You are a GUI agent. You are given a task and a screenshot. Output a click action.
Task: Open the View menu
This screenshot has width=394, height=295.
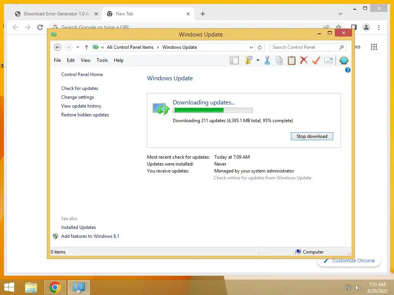pos(85,60)
